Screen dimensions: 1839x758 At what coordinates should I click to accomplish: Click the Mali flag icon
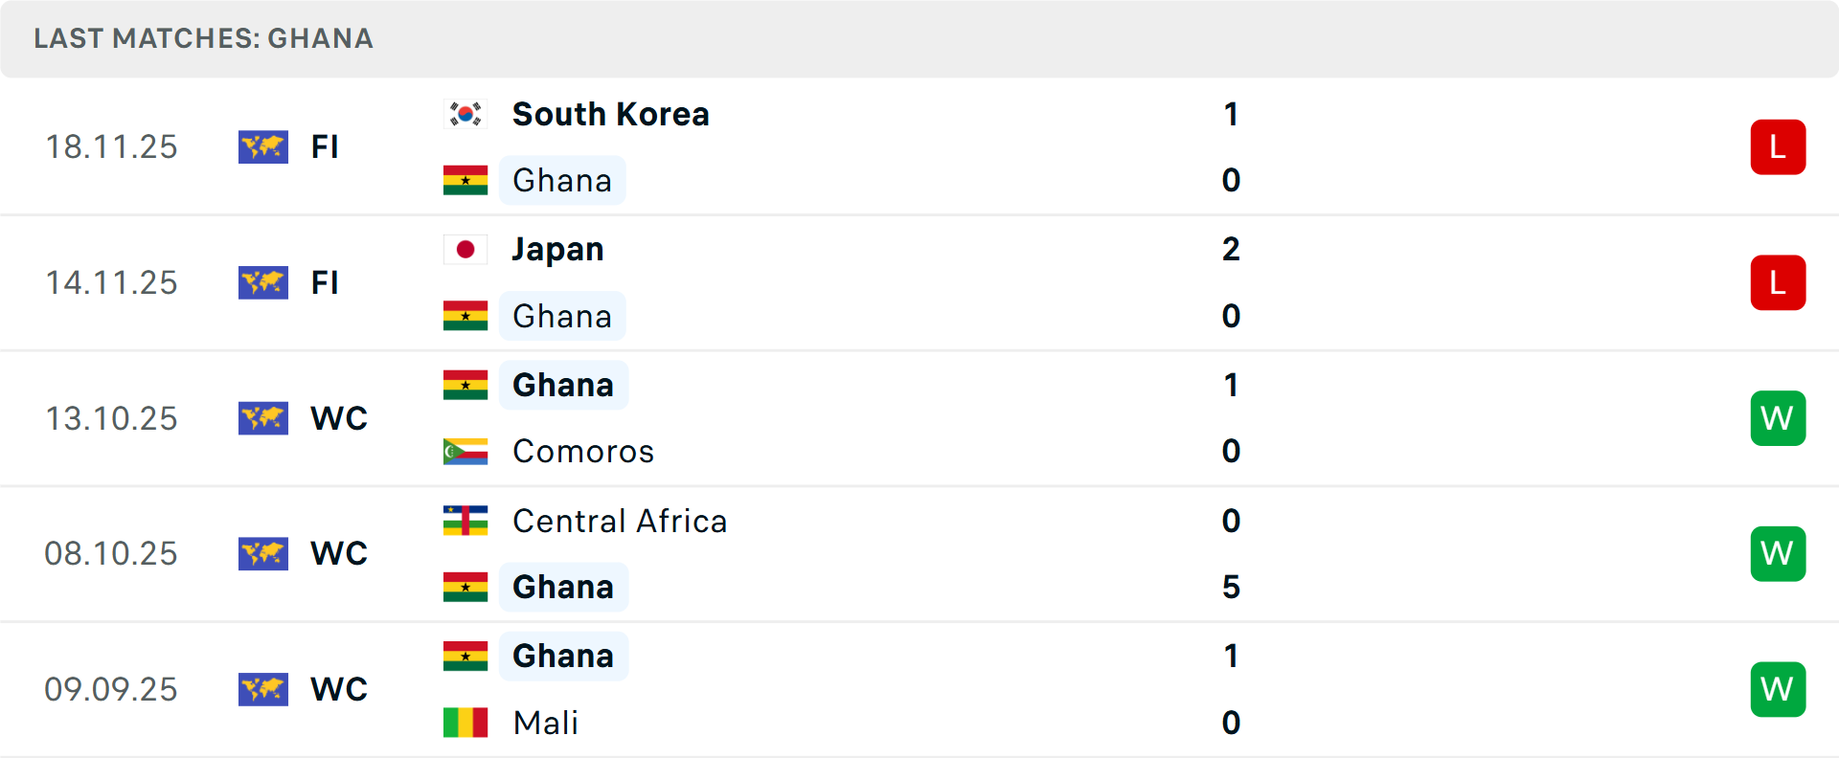point(465,724)
